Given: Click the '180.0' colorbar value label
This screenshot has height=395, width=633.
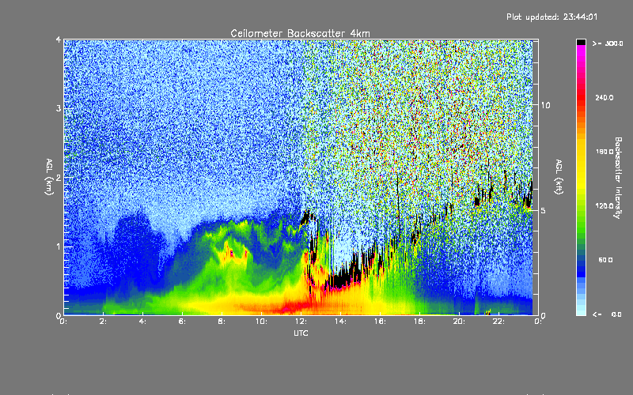Looking at the screenshot, I should click(x=605, y=152).
